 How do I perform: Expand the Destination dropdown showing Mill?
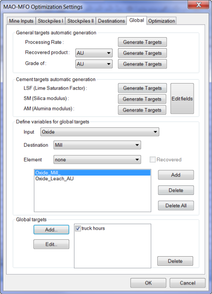click(97, 145)
